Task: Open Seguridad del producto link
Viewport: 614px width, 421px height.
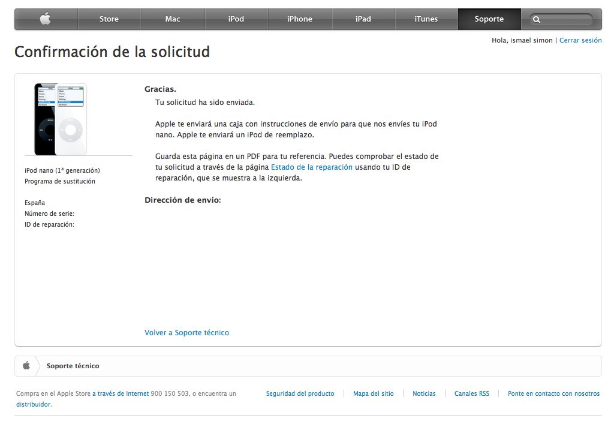Action: (x=300, y=393)
